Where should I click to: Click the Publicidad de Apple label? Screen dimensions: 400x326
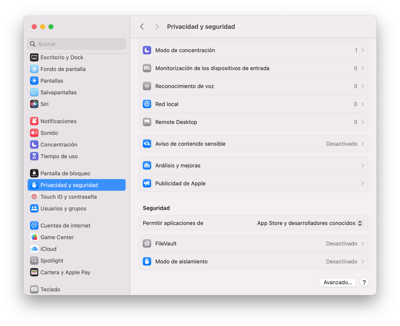[x=180, y=184]
